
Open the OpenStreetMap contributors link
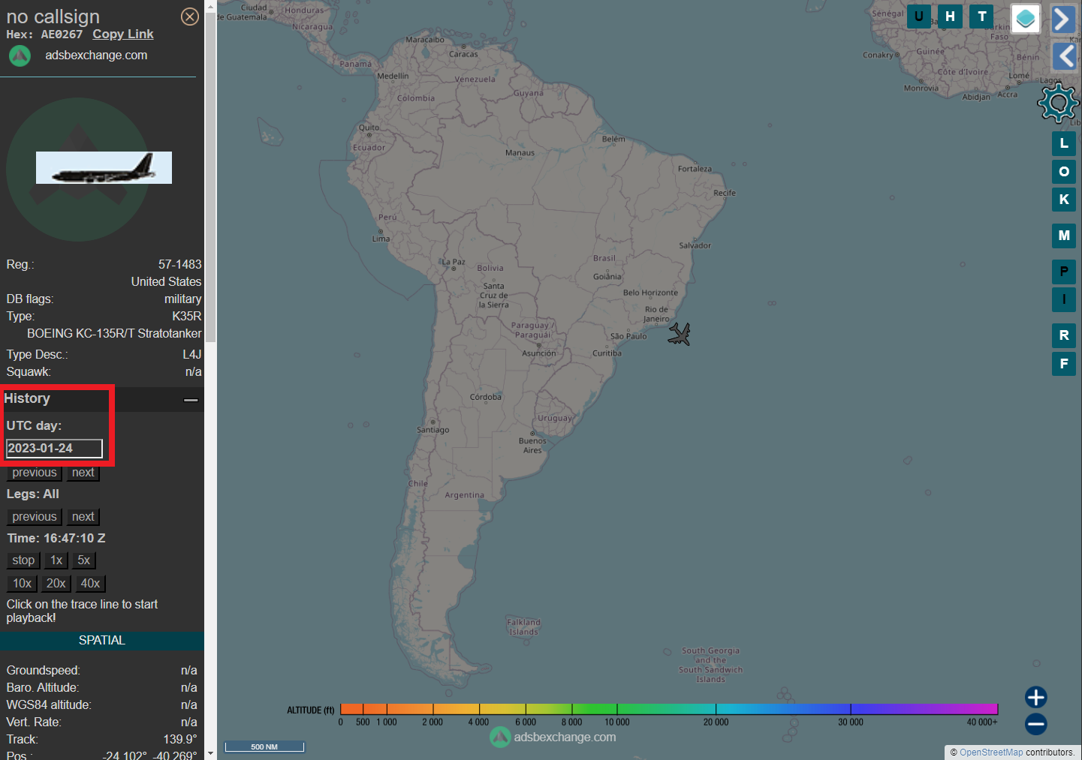(991, 752)
